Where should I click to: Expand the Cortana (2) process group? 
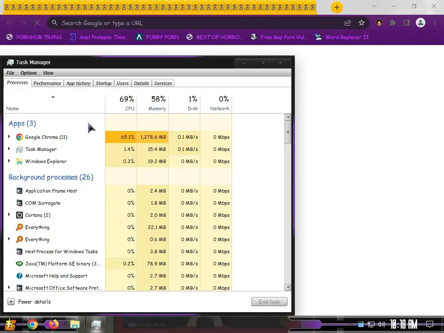click(9, 215)
